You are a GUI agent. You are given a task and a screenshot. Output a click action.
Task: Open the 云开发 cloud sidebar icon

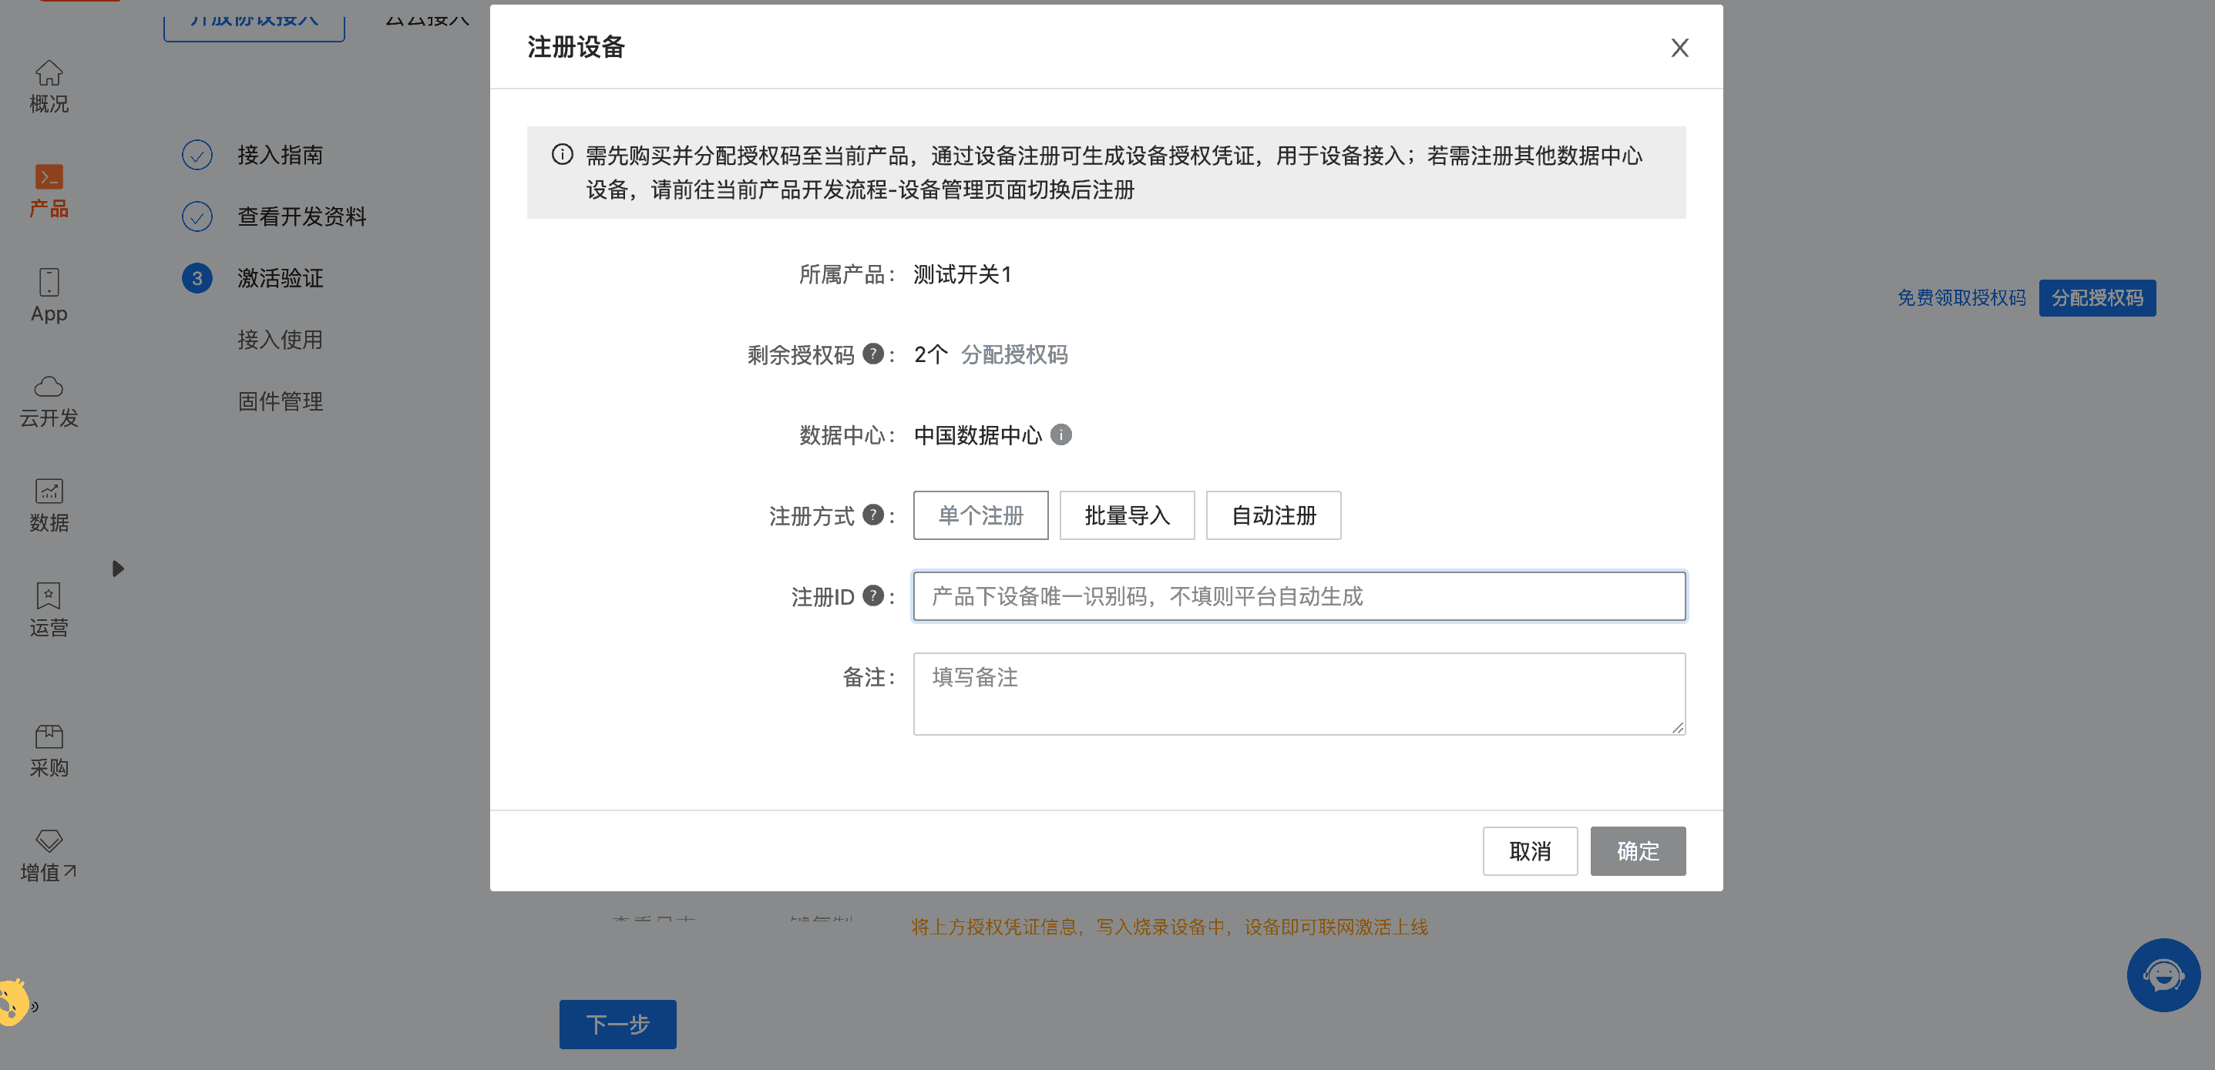[x=49, y=401]
